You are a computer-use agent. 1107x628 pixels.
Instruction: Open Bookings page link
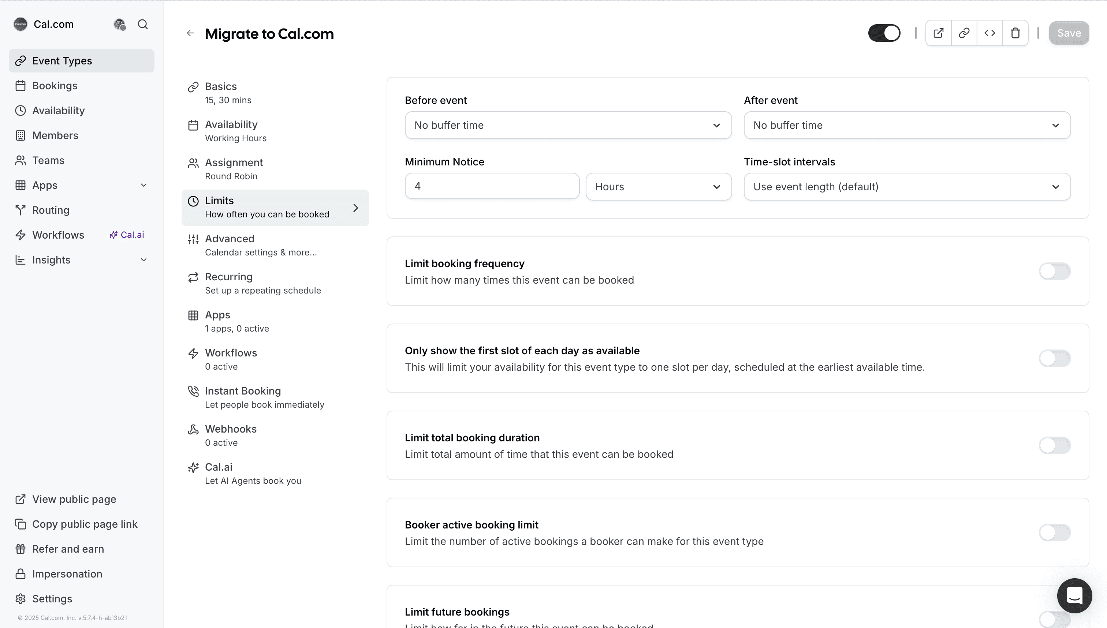pyautogui.click(x=82, y=86)
